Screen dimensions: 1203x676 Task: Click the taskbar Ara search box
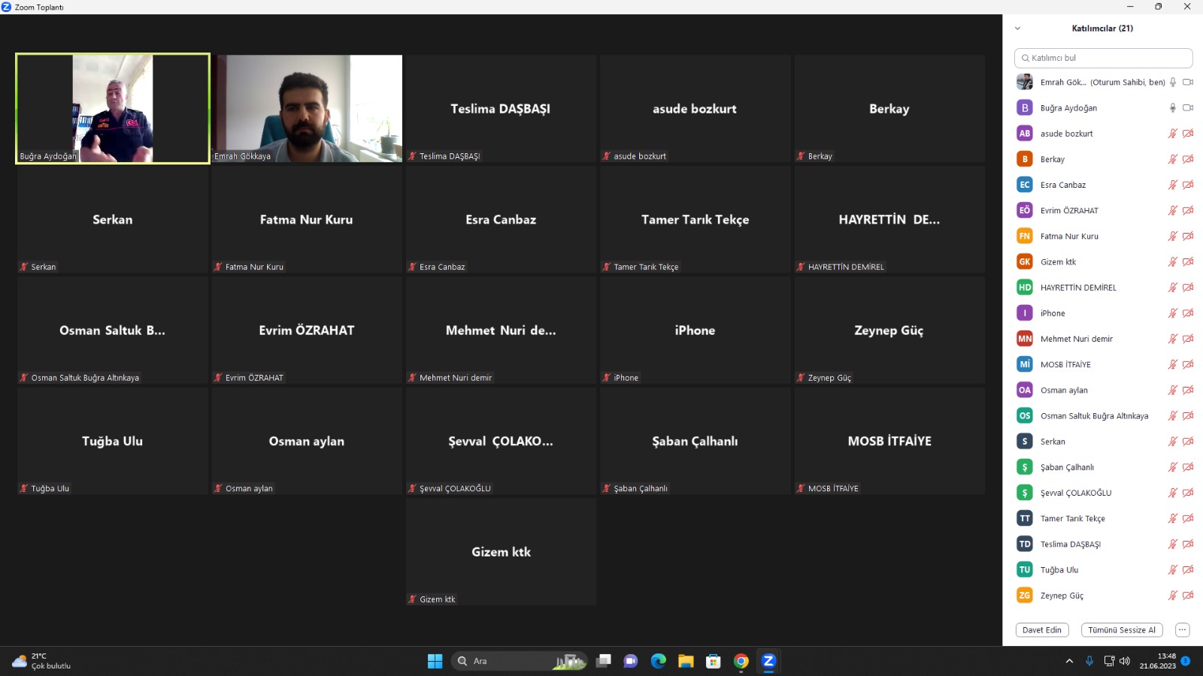[x=519, y=661]
